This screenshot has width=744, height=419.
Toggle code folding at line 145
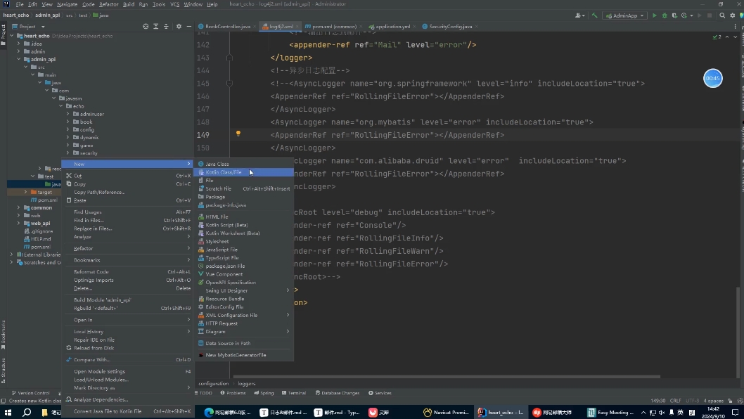pyautogui.click(x=229, y=83)
